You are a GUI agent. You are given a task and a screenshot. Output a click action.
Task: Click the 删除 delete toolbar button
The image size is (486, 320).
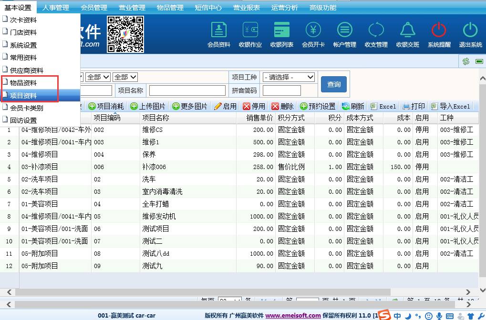click(282, 106)
